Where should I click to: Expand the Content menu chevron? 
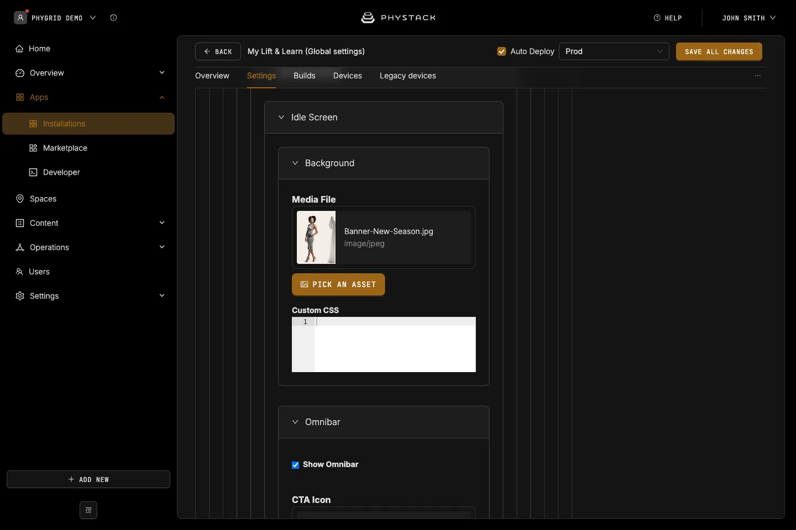point(162,222)
